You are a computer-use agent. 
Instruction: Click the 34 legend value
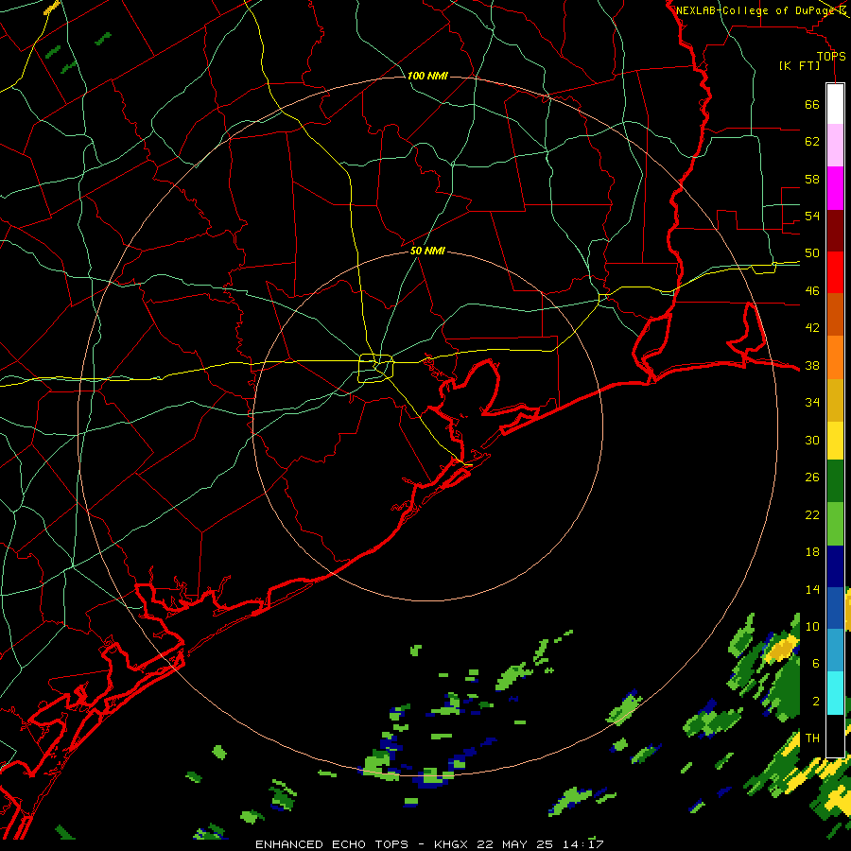pyautogui.click(x=812, y=403)
